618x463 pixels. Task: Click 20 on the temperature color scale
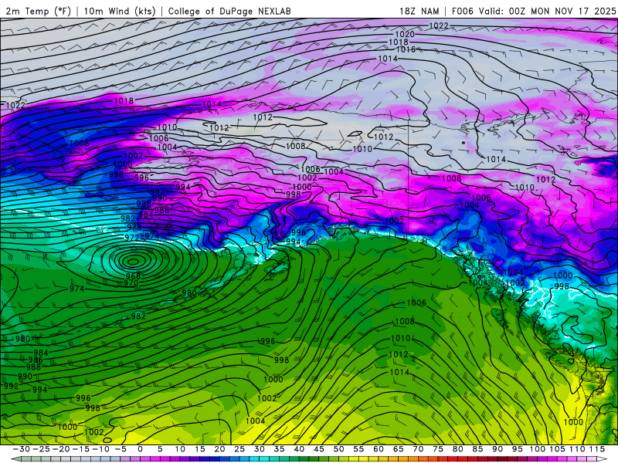(219, 449)
